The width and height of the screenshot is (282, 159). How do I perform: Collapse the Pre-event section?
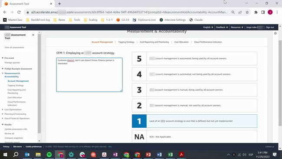click(x=3, y=58)
